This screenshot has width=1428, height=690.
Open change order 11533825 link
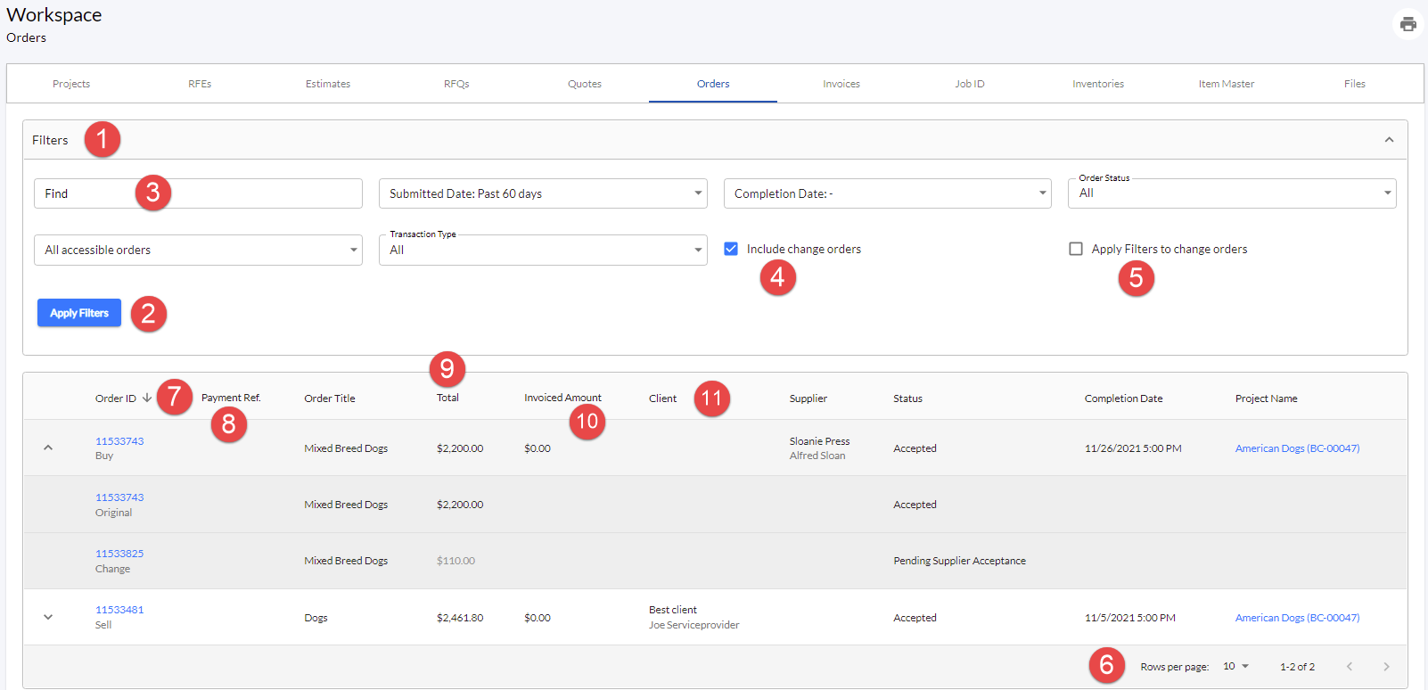coord(119,554)
